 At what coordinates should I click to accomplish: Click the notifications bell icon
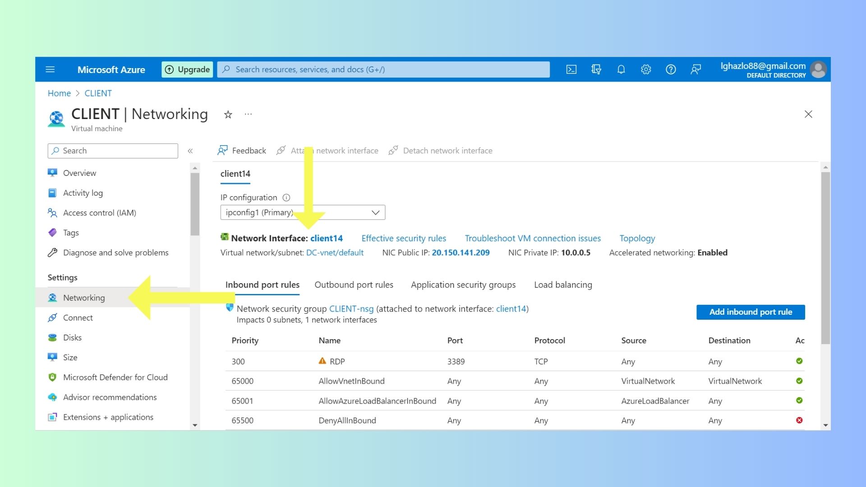point(621,69)
